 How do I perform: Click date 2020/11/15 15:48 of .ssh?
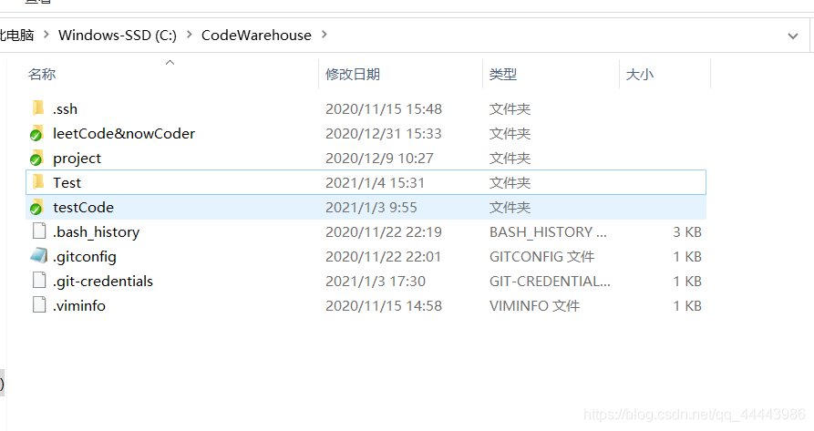[384, 109]
